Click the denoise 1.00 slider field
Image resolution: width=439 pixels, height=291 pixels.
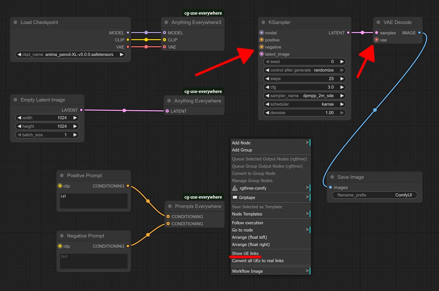[x=304, y=113]
